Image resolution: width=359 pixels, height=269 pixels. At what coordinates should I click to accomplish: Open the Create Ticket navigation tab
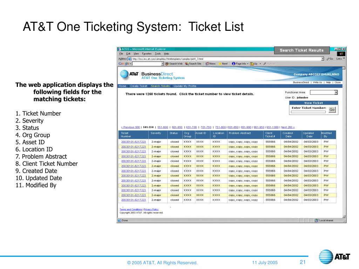coord(138,86)
